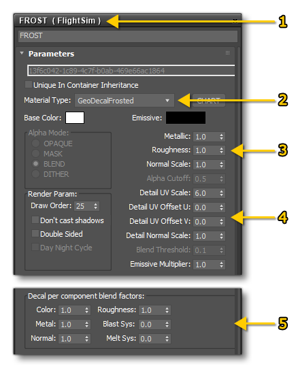This screenshot has height=368, width=296.
Task: Click the Detail UV Offset U spinner
Action: tap(221, 207)
